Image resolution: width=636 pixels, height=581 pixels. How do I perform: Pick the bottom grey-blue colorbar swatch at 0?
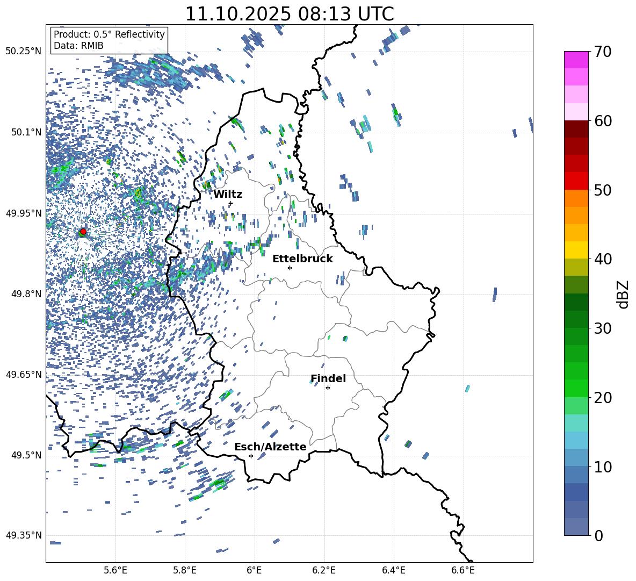tap(576, 527)
